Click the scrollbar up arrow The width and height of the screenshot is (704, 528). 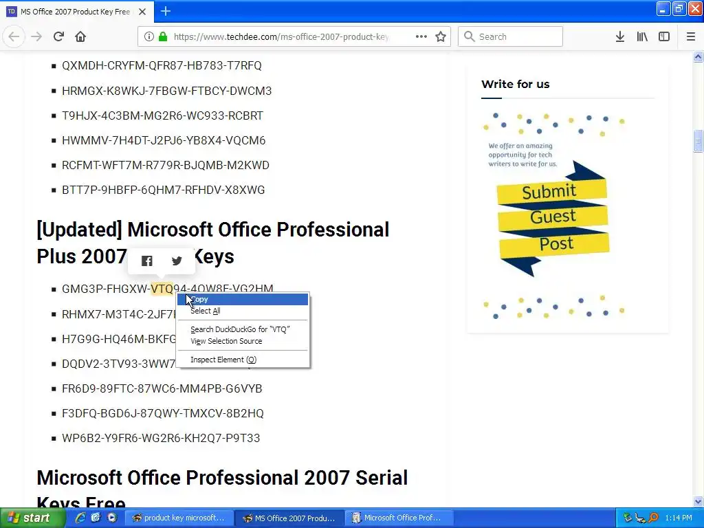pos(698,57)
